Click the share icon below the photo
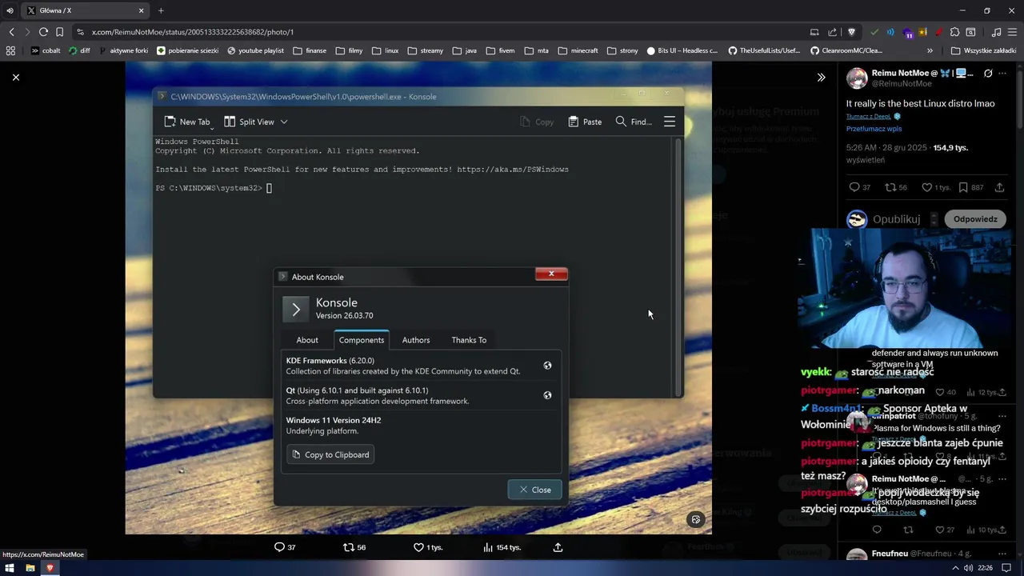The height and width of the screenshot is (576, 1024). tap(558, 547)
